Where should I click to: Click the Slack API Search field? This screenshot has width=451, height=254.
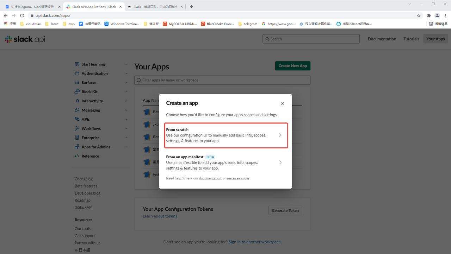(311, 39)
